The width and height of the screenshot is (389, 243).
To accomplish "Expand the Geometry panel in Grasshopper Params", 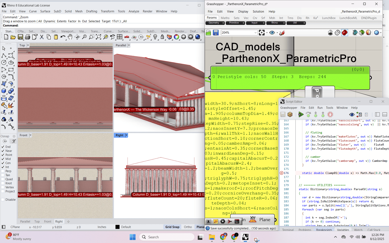I will [215, 23].
